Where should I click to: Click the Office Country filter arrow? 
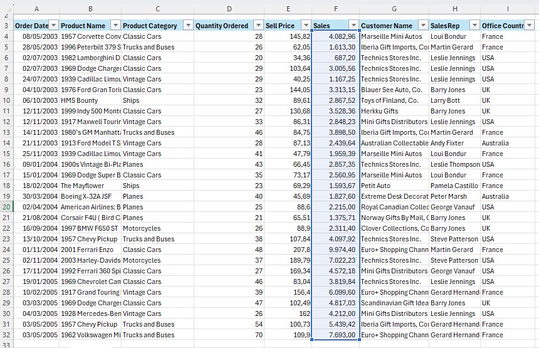point(529,26)
